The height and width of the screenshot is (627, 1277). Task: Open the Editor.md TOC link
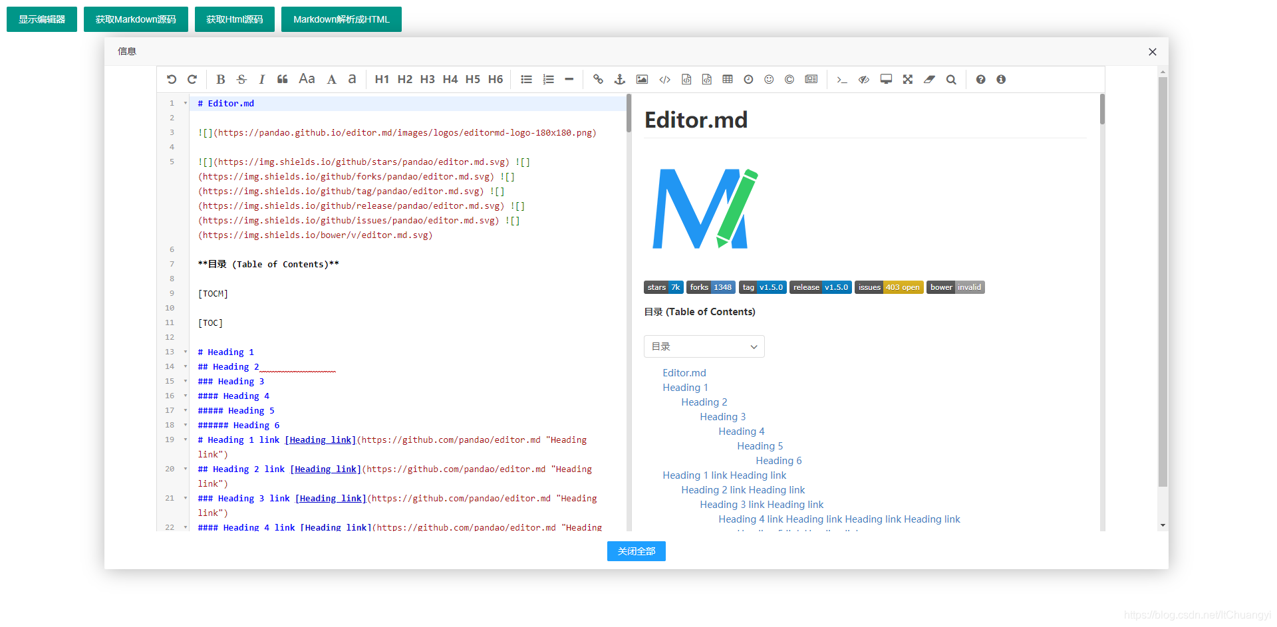684,373
